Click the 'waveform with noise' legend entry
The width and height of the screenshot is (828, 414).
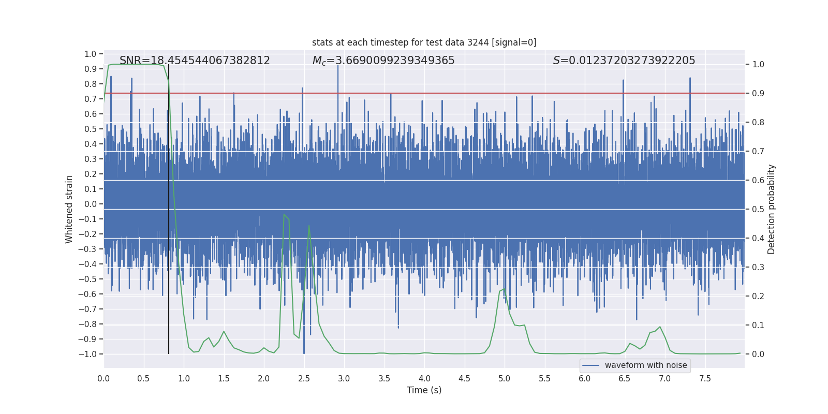click(635, 365)
